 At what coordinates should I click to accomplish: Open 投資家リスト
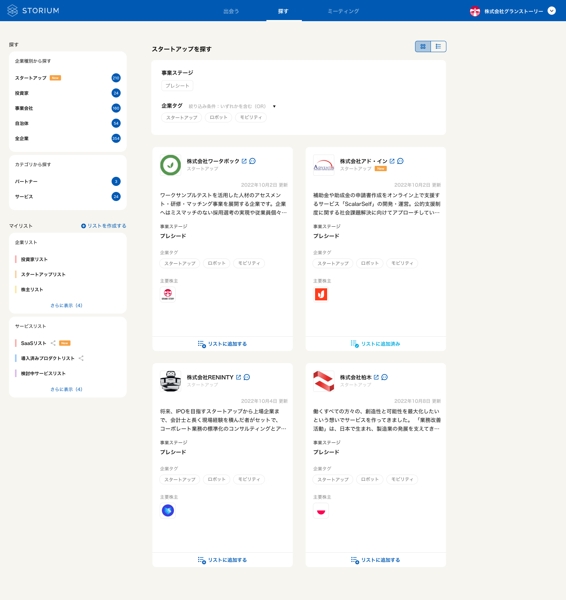click(34, 259)
